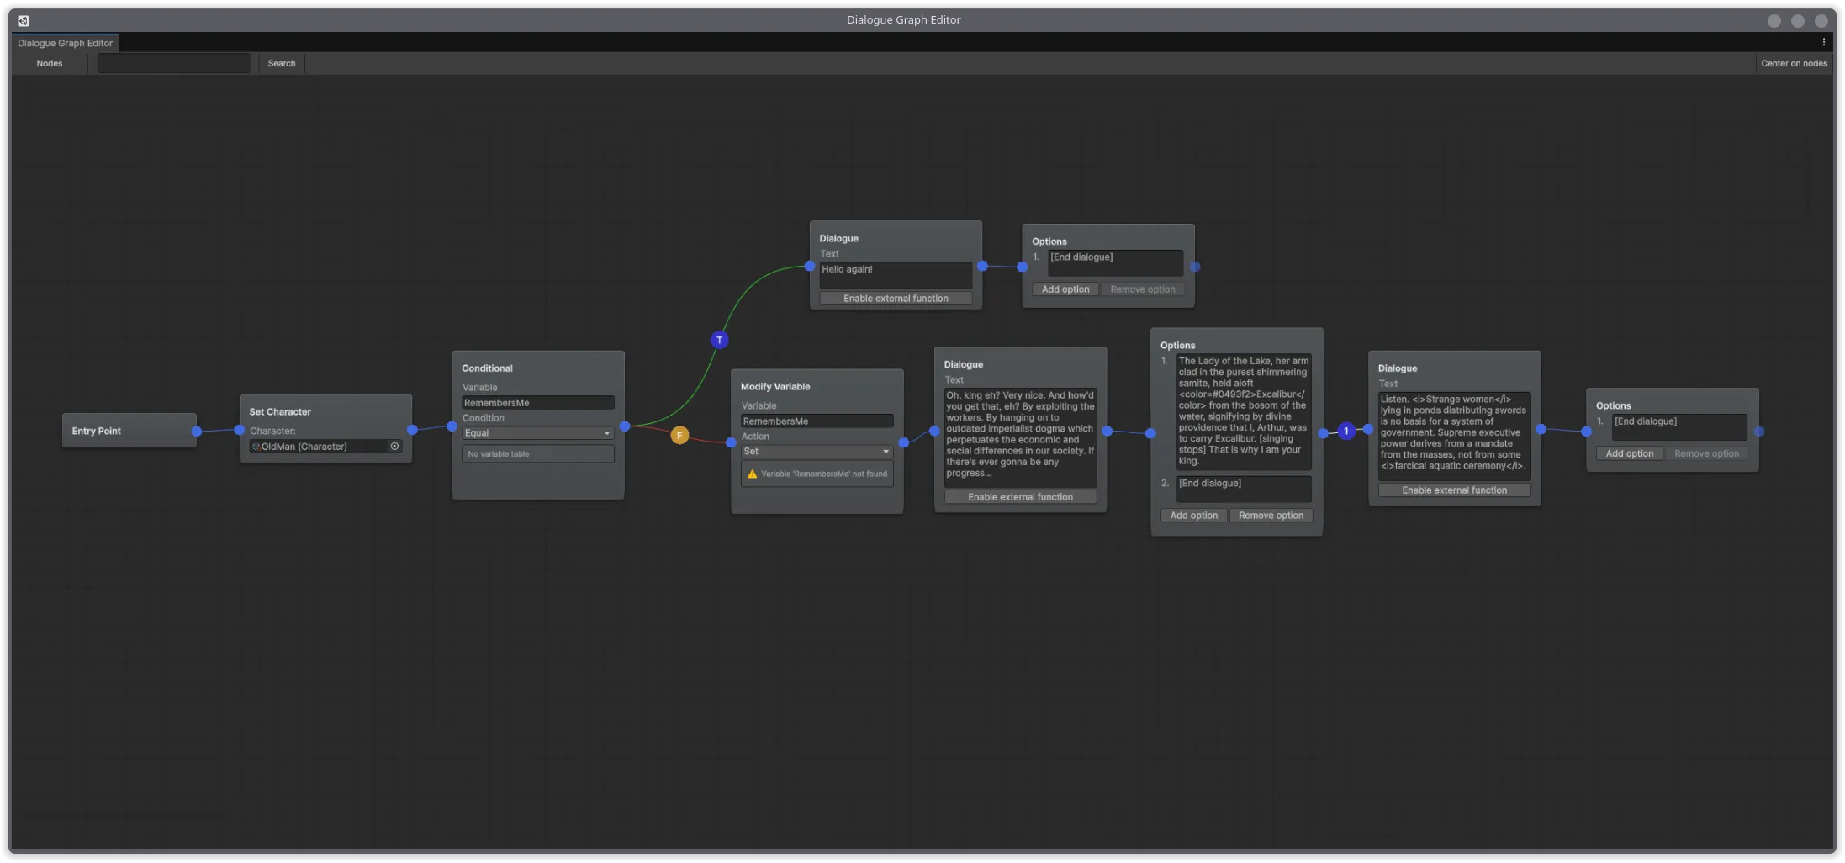Click output port of the Listen Dialogue node

[1541, 429]
